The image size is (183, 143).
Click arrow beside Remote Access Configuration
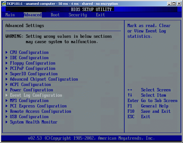click(x=7, y=111)
